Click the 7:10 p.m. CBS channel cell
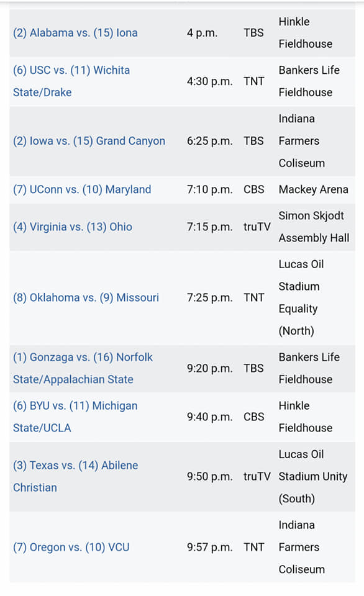This screenshot has width=364, height=596. point(253,190)
